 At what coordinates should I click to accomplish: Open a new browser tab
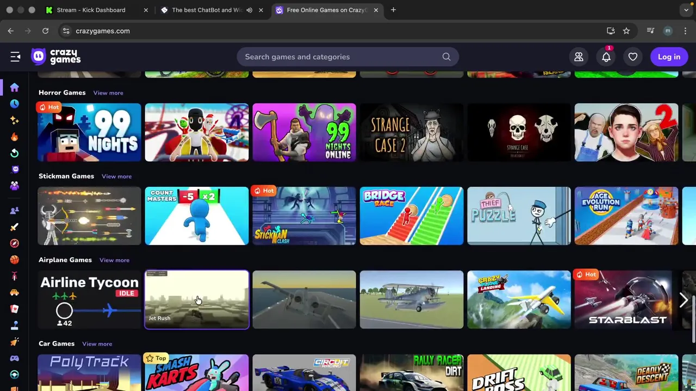[393, 10]
